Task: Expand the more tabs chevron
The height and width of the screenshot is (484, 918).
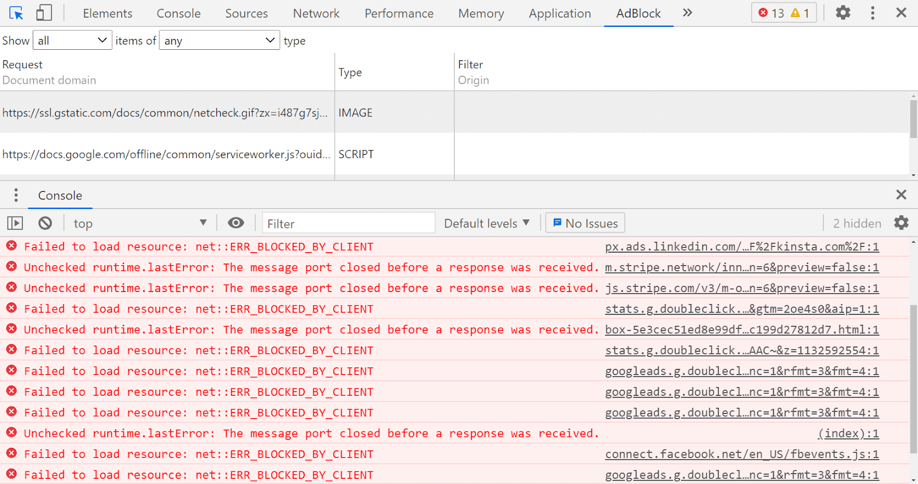Action: [687, 13]
